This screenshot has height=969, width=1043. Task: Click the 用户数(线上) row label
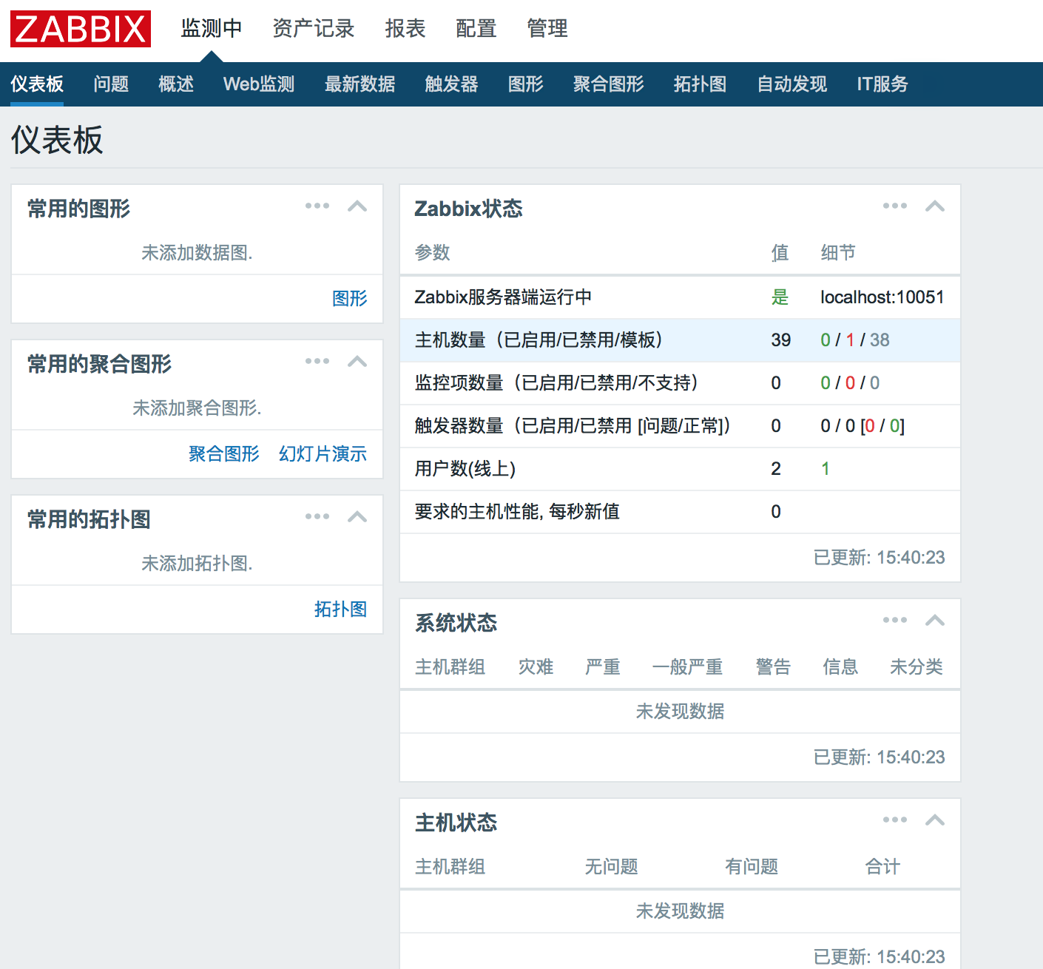[x=465, y=469]
